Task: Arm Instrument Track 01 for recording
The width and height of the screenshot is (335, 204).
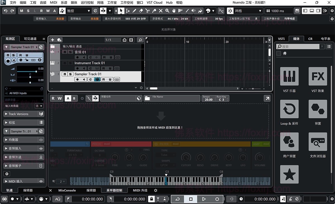Action: (x=77, y=68)
